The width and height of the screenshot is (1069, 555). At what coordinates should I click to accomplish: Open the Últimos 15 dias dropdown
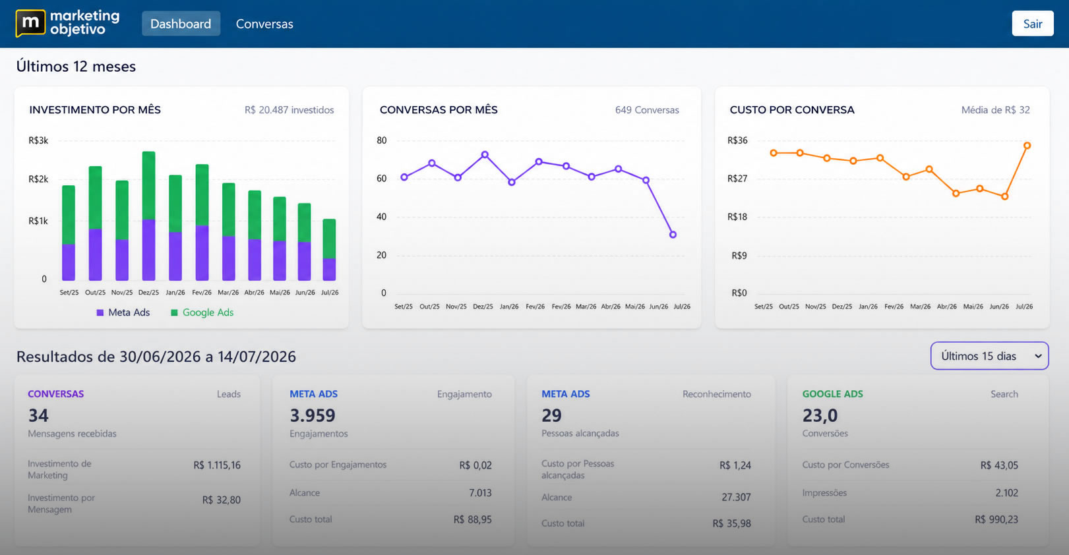989,356
